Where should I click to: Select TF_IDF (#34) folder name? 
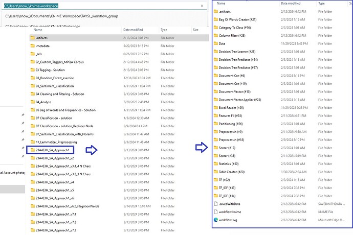[227, 196]
